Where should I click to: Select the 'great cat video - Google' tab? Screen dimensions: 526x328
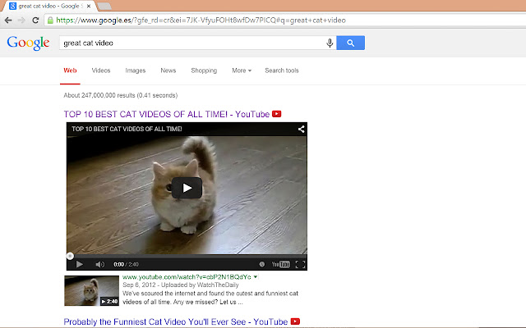click(x=48, y=6)
